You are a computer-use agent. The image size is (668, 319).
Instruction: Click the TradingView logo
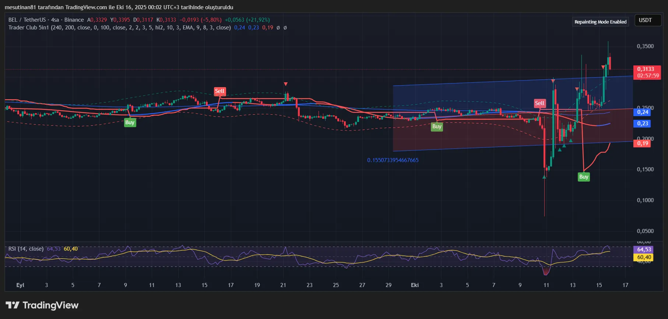(x=42, y=305)
